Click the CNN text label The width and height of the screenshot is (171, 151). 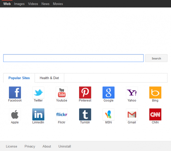pyautogui.click(x=155, y=122)
